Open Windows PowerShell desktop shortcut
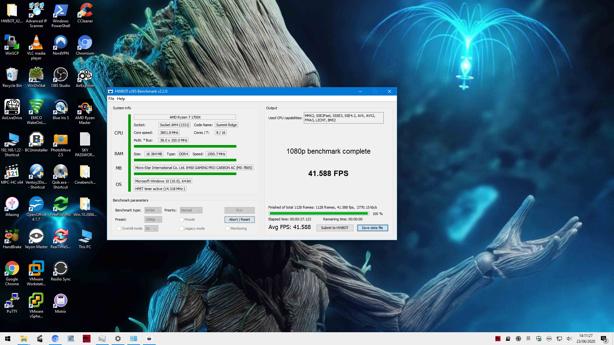This screenshot has width=614, height=345. (60, 15)
